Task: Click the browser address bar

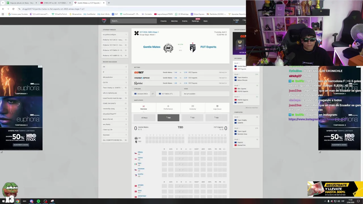Action: pyautogui.click(x=130, y=9)
